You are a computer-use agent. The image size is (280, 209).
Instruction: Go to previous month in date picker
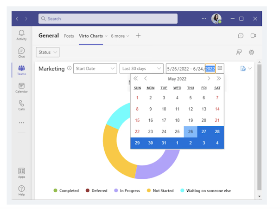point(146,78)
